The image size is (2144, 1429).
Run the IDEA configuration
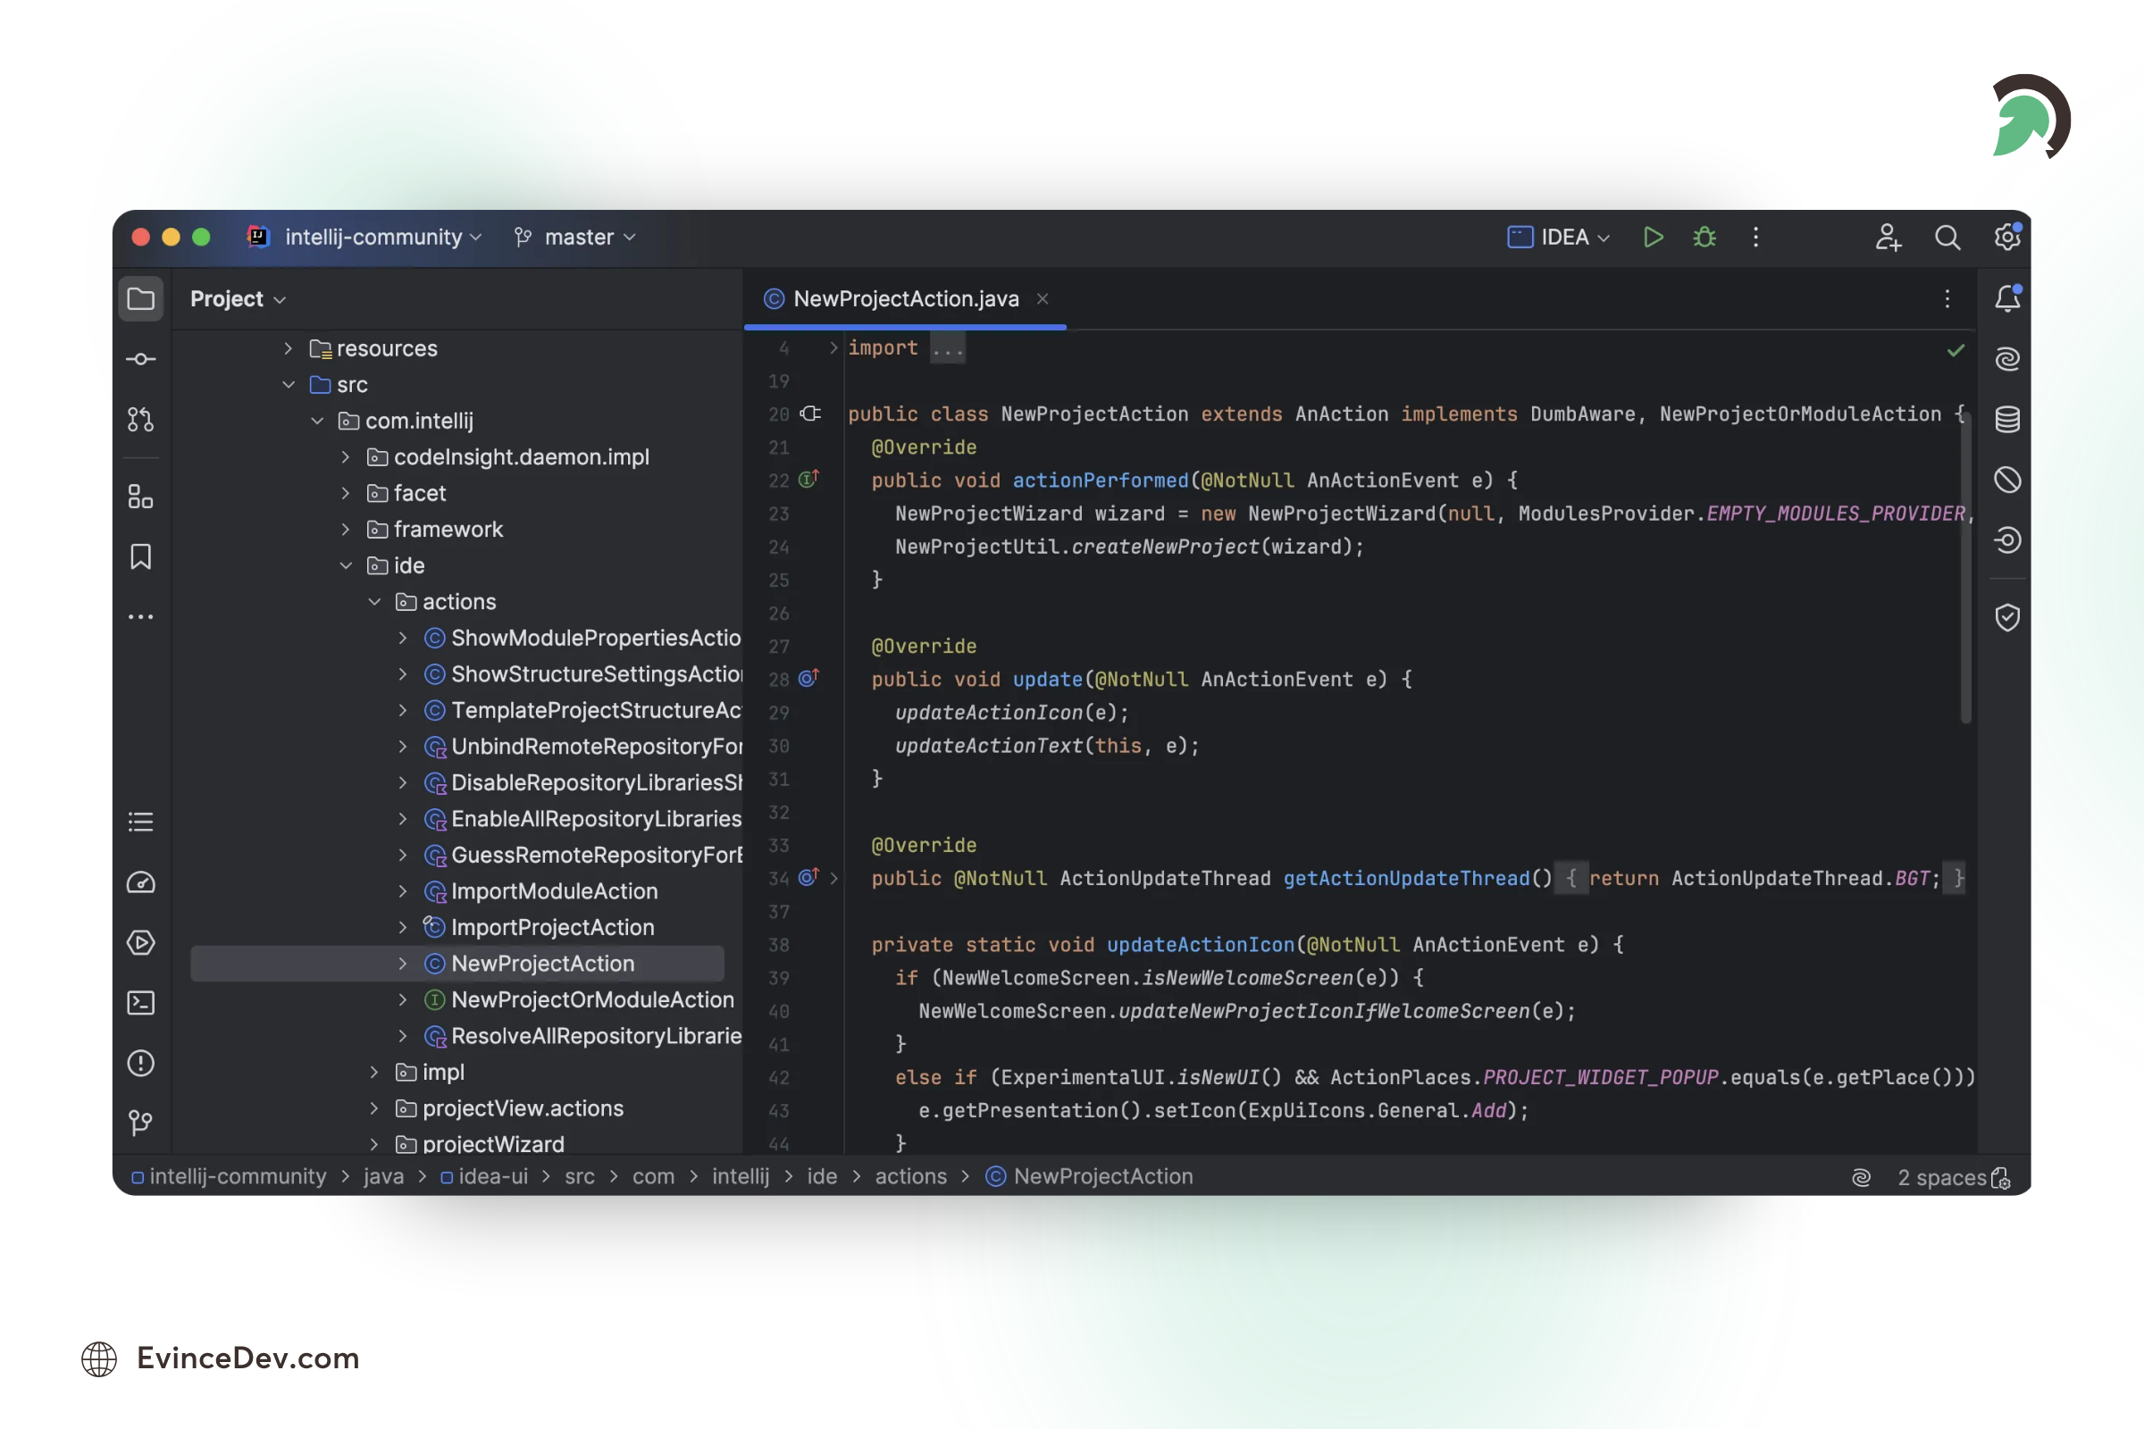point(1653,237)
